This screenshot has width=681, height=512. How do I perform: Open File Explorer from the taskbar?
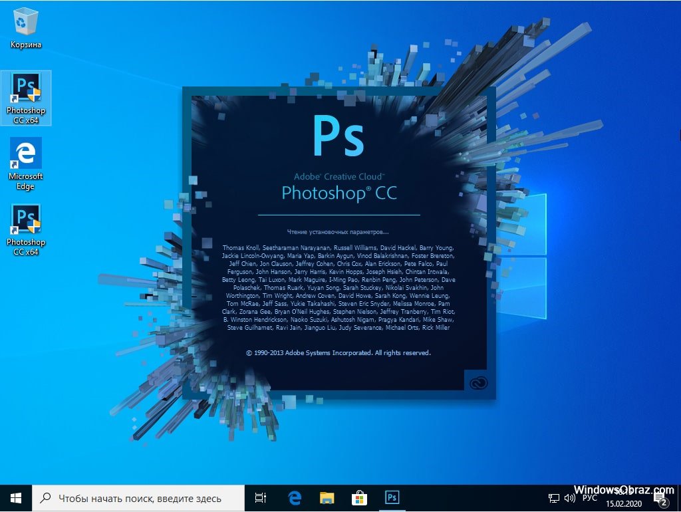[x=327, y=497]
